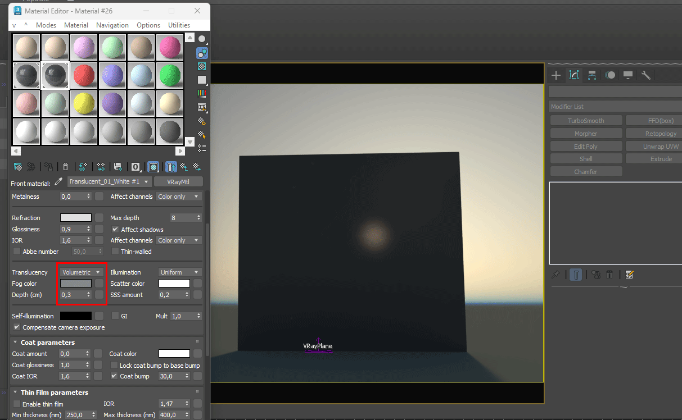Click the Make Preview icon
The image size is (682, 420).
[x=202, y=107]
